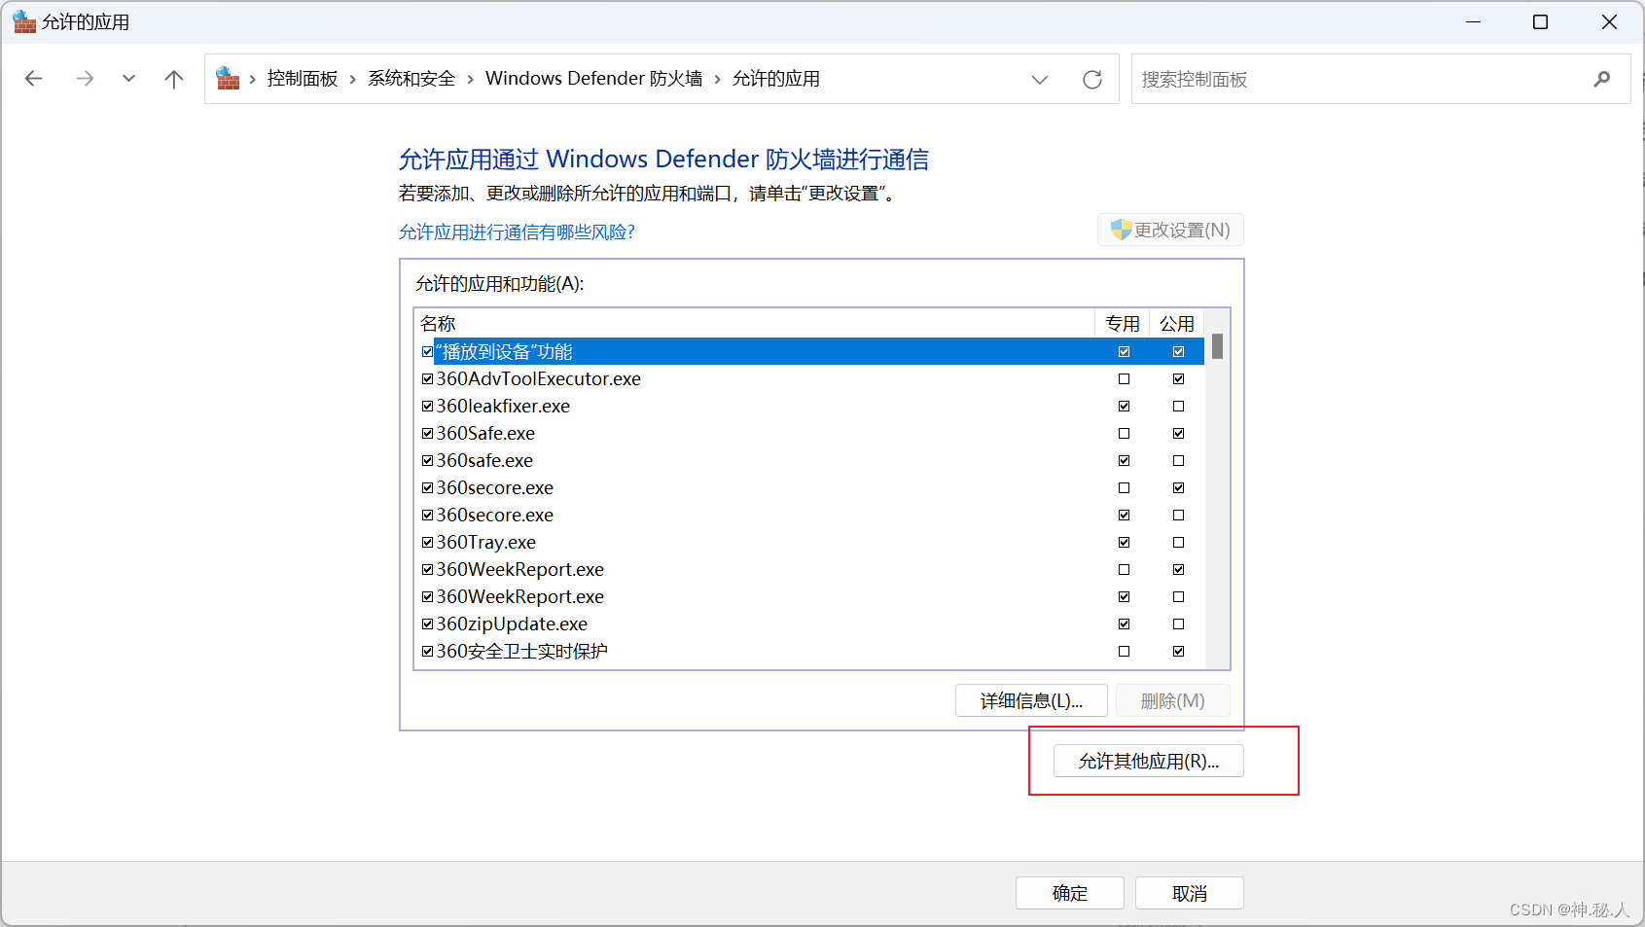Expand the address bar history dropdown
The width and height of the screenshot is (1645, 927).
click(1040, 80)
